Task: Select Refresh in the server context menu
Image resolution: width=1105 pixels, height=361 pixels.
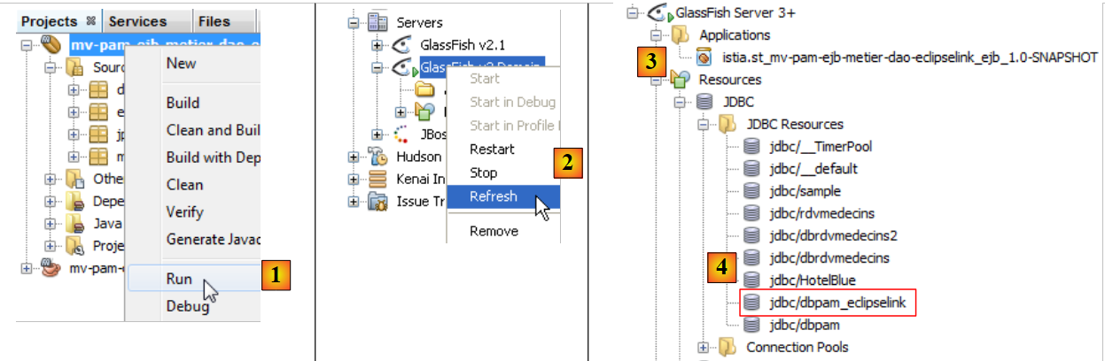Action: (x=494, y=196)
